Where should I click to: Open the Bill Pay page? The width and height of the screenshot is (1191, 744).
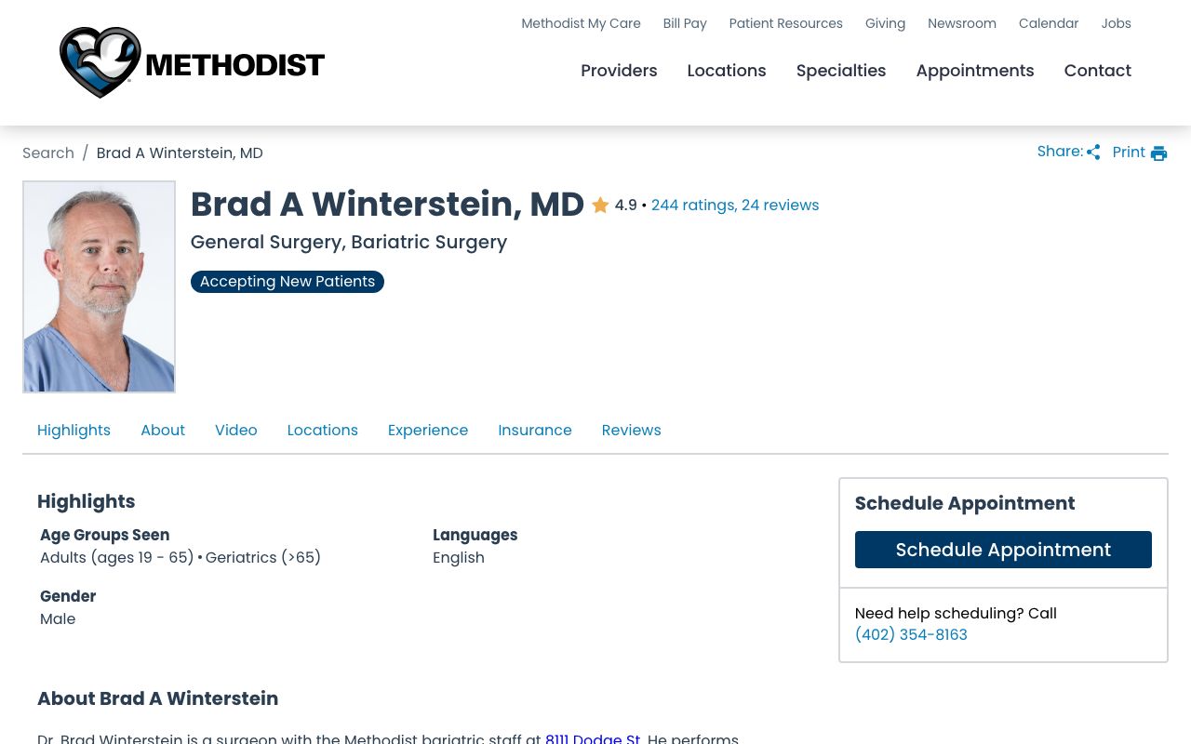click(685, 23)
